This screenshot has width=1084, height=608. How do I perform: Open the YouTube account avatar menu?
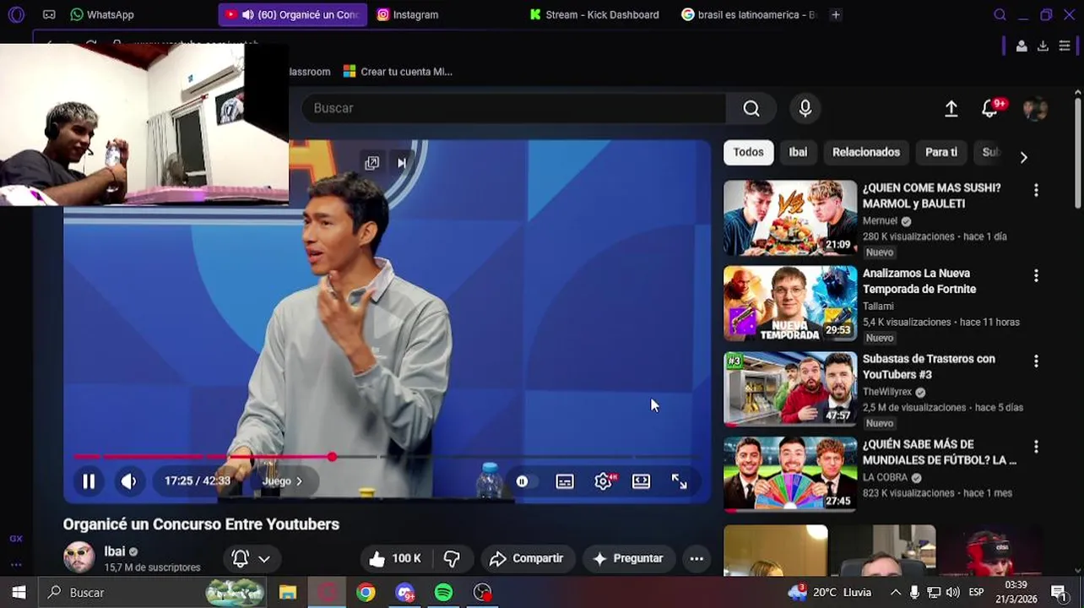pos(1035,109)
